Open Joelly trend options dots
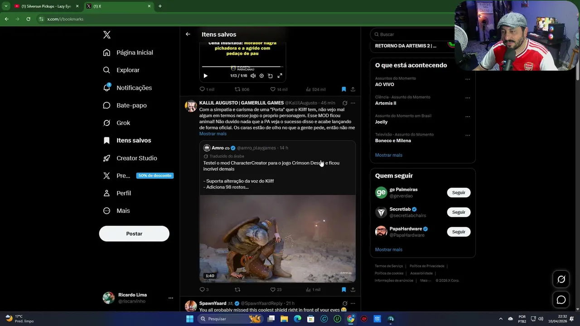Image resolution: width=580 pixels, height=326 pixels. click(468, 116)
